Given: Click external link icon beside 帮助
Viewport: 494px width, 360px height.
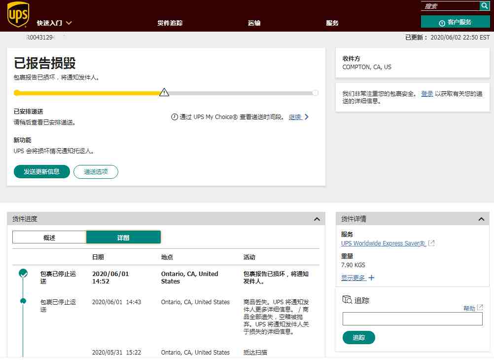Looking at the screenshot, I should coord(480,307).
